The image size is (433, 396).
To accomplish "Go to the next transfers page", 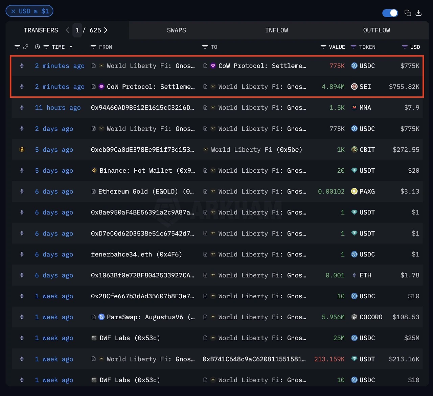I will pos(106,30).
